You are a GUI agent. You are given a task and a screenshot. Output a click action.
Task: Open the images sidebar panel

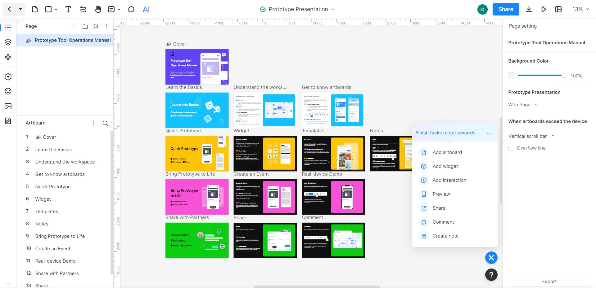(x=8, y=106)
